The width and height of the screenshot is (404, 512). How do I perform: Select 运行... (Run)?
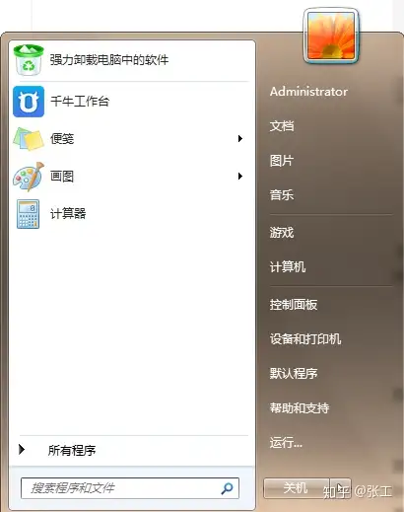(x=286, y=443)
